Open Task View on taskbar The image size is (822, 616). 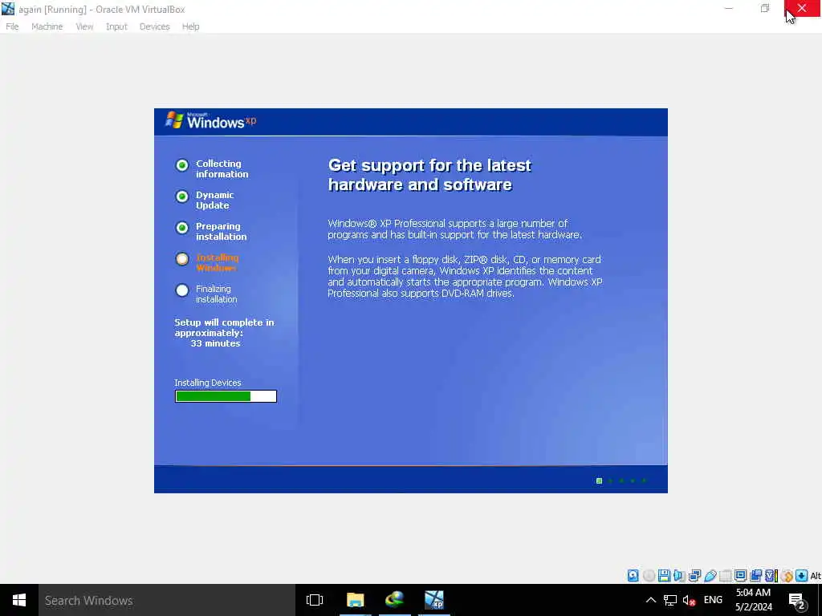click(315, 600)
